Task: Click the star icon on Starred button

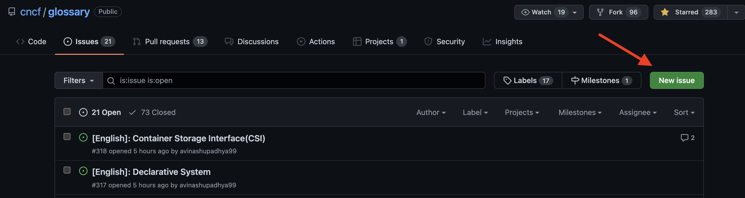Action: 665,12
